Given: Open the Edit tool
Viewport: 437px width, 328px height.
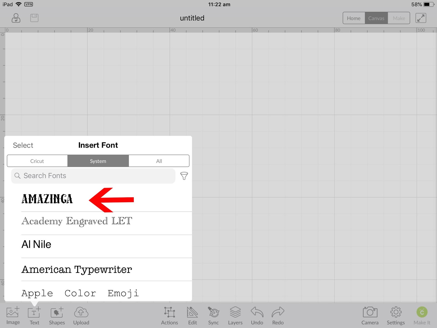Looking at the screenshot, I should click(x=192, y=316).
